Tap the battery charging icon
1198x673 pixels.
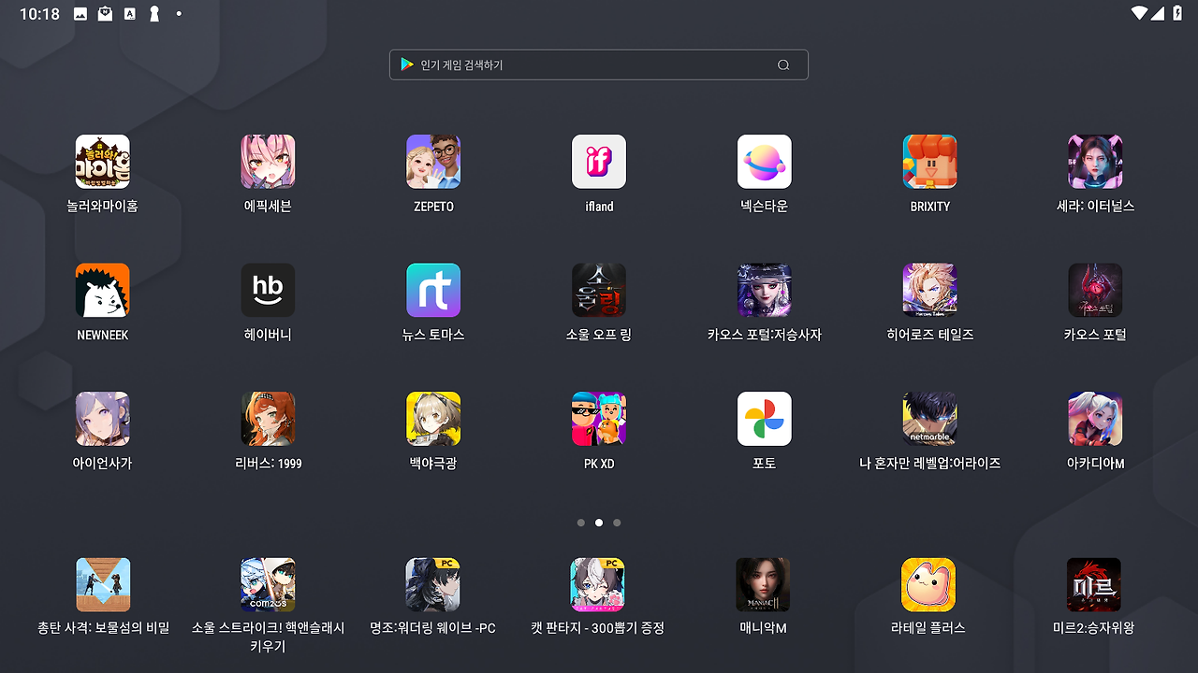[1177, 13]
